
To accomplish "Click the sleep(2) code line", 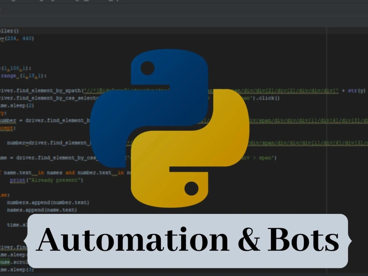I will (17, 106).
